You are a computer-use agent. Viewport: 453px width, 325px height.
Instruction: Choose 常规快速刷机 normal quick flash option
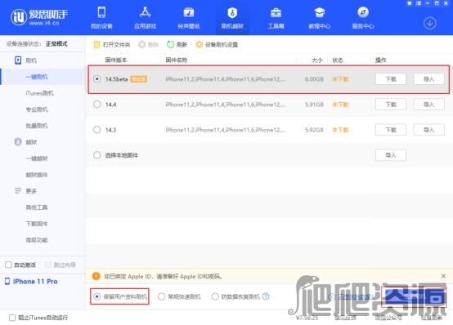[162, 296]
